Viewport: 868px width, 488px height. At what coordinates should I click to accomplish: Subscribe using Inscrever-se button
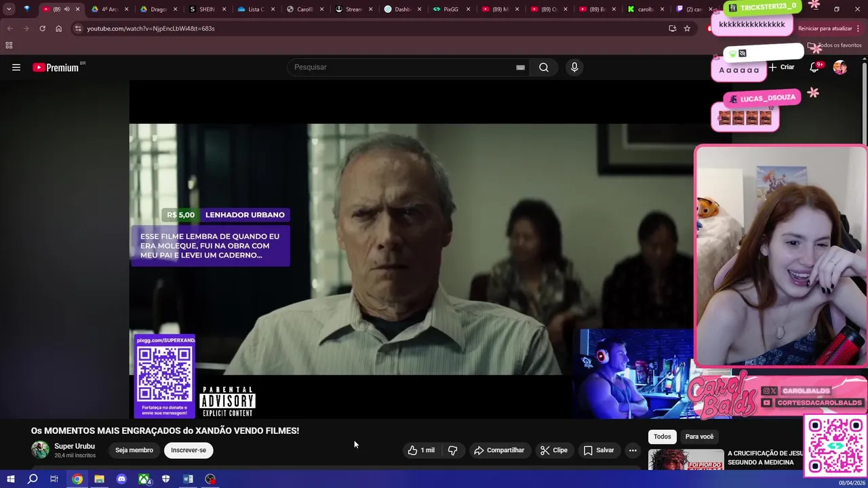[x=189, y=450]
